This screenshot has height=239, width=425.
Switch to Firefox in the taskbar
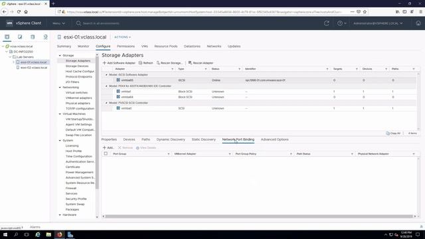click(59, 234)
